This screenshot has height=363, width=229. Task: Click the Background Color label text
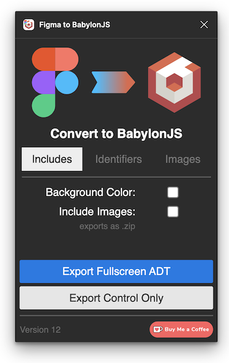(x=91, y=193)
